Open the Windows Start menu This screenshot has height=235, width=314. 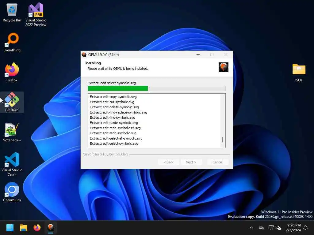point(10,228)
